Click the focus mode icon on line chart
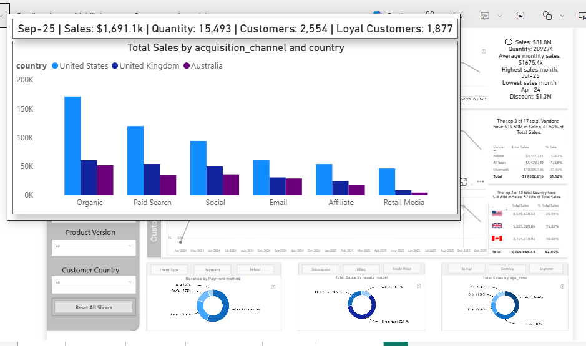The image size is (586, 346). (463, 182)
